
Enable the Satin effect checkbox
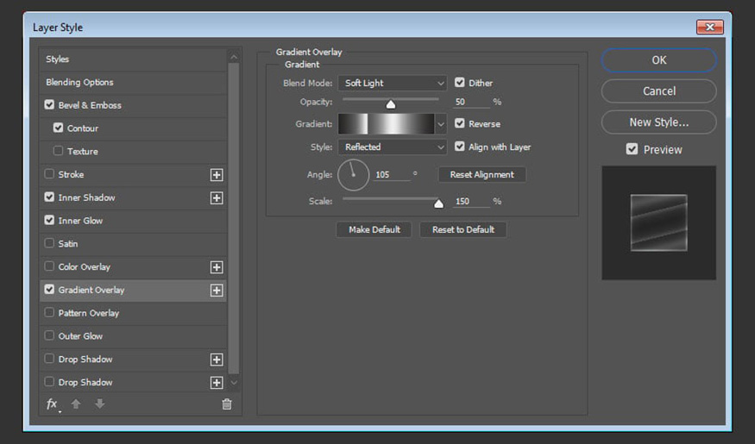pos(49,244)
